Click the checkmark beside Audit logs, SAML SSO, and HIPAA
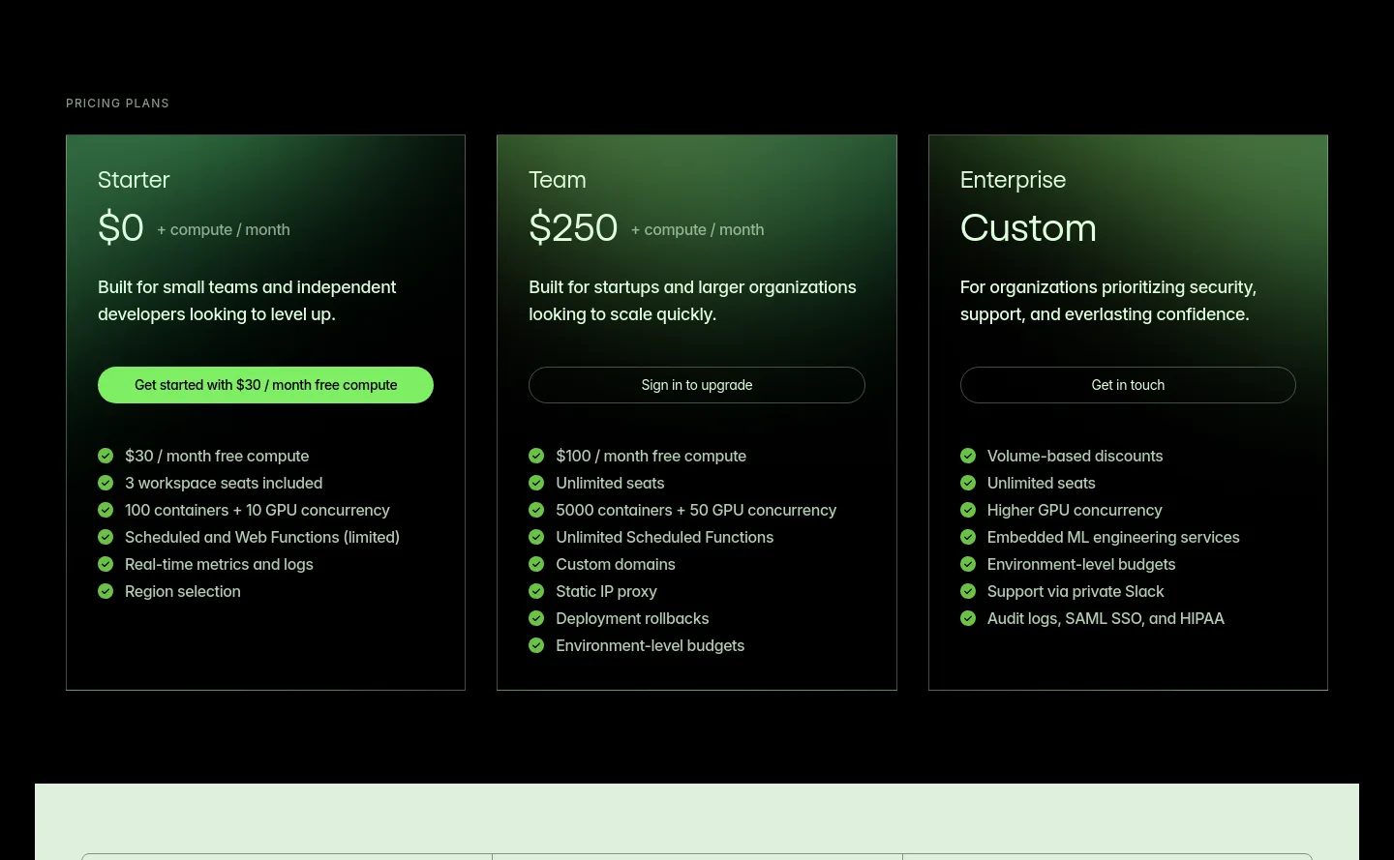1394x860 pixels. coord(968,618)
